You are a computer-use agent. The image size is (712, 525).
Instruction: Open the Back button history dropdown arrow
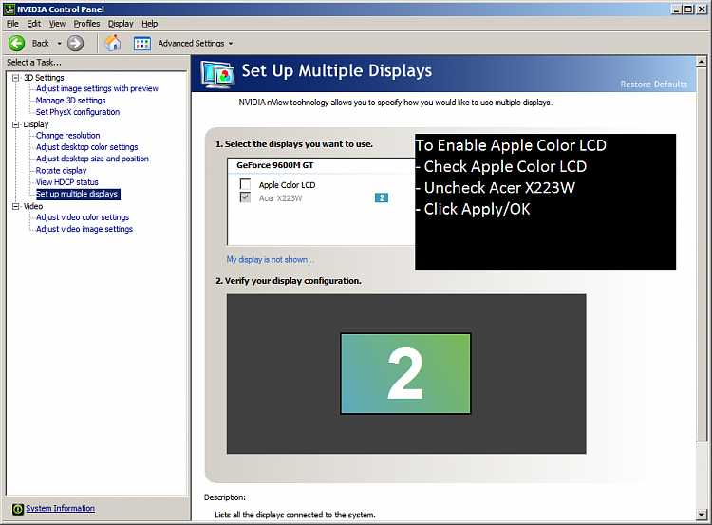pos(59,44)
